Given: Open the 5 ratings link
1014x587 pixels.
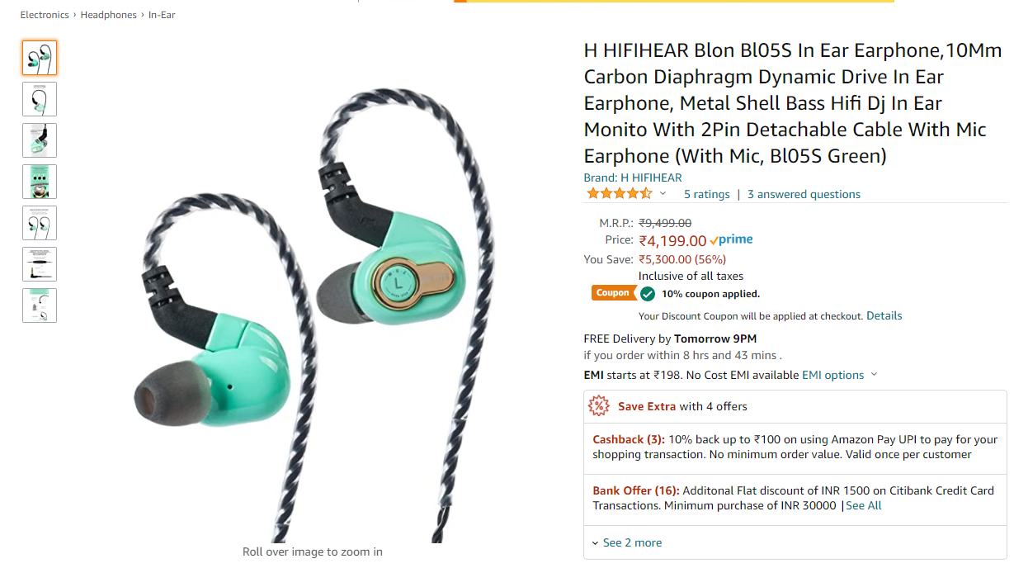Looking at the screenshot, I should click(707, 194).
